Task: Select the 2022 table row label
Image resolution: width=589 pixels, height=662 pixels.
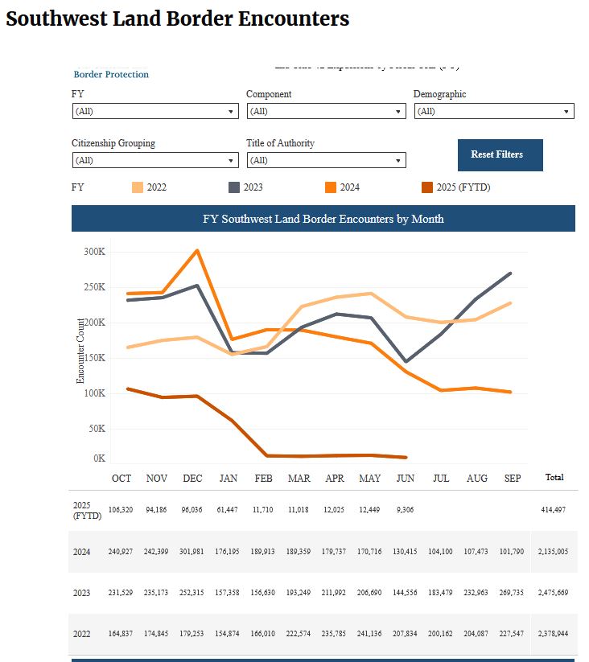Action: click(x=81, y=634)
